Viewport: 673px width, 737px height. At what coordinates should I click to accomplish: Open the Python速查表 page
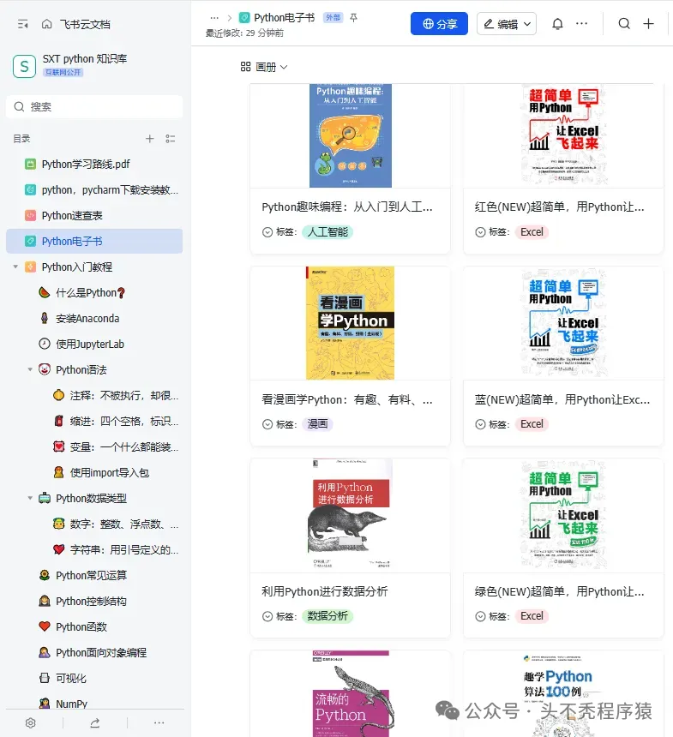coord(94,215)
